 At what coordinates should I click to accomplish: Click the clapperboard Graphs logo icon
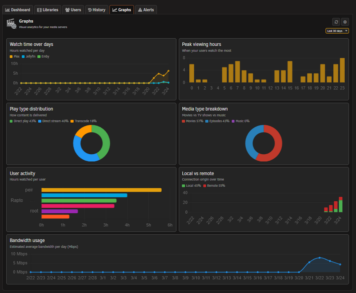coord(12,23)
